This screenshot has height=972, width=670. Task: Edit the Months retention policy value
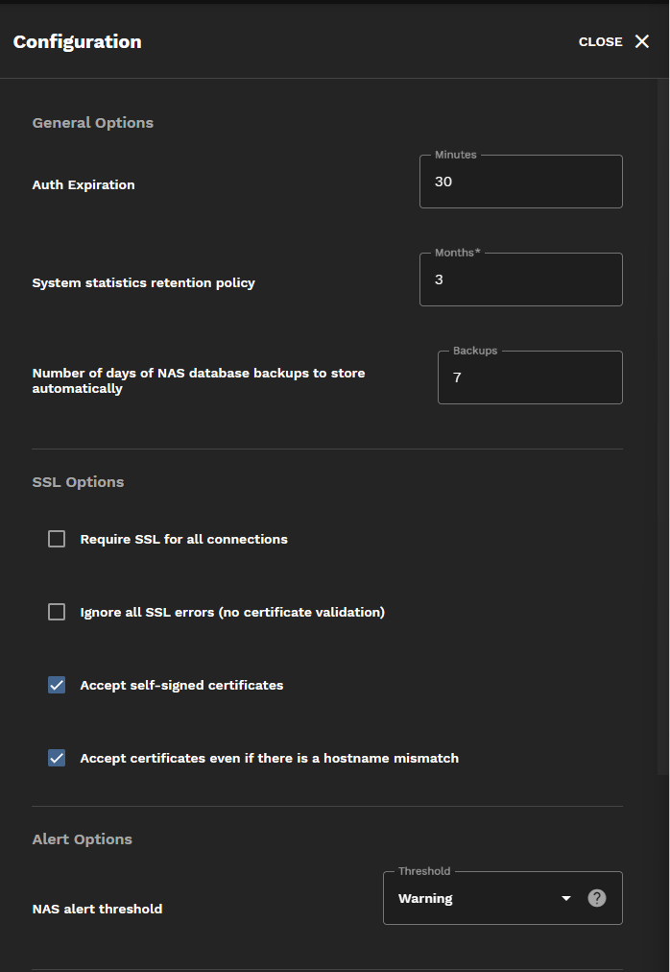pyautogui.click(x=520, y=279)
